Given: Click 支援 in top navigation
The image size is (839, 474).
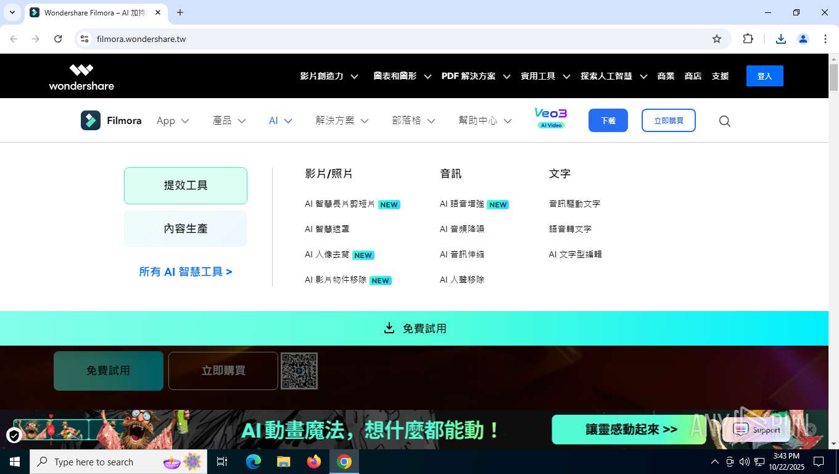Looking at the screenshot, I should pyautogui.click(x=720, y=76).
